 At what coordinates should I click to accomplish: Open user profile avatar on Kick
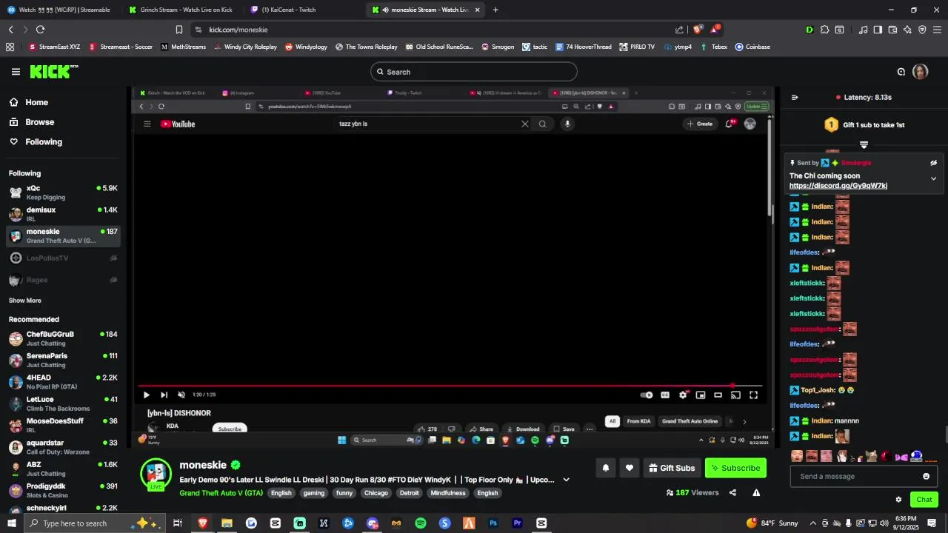click(920, 72)
